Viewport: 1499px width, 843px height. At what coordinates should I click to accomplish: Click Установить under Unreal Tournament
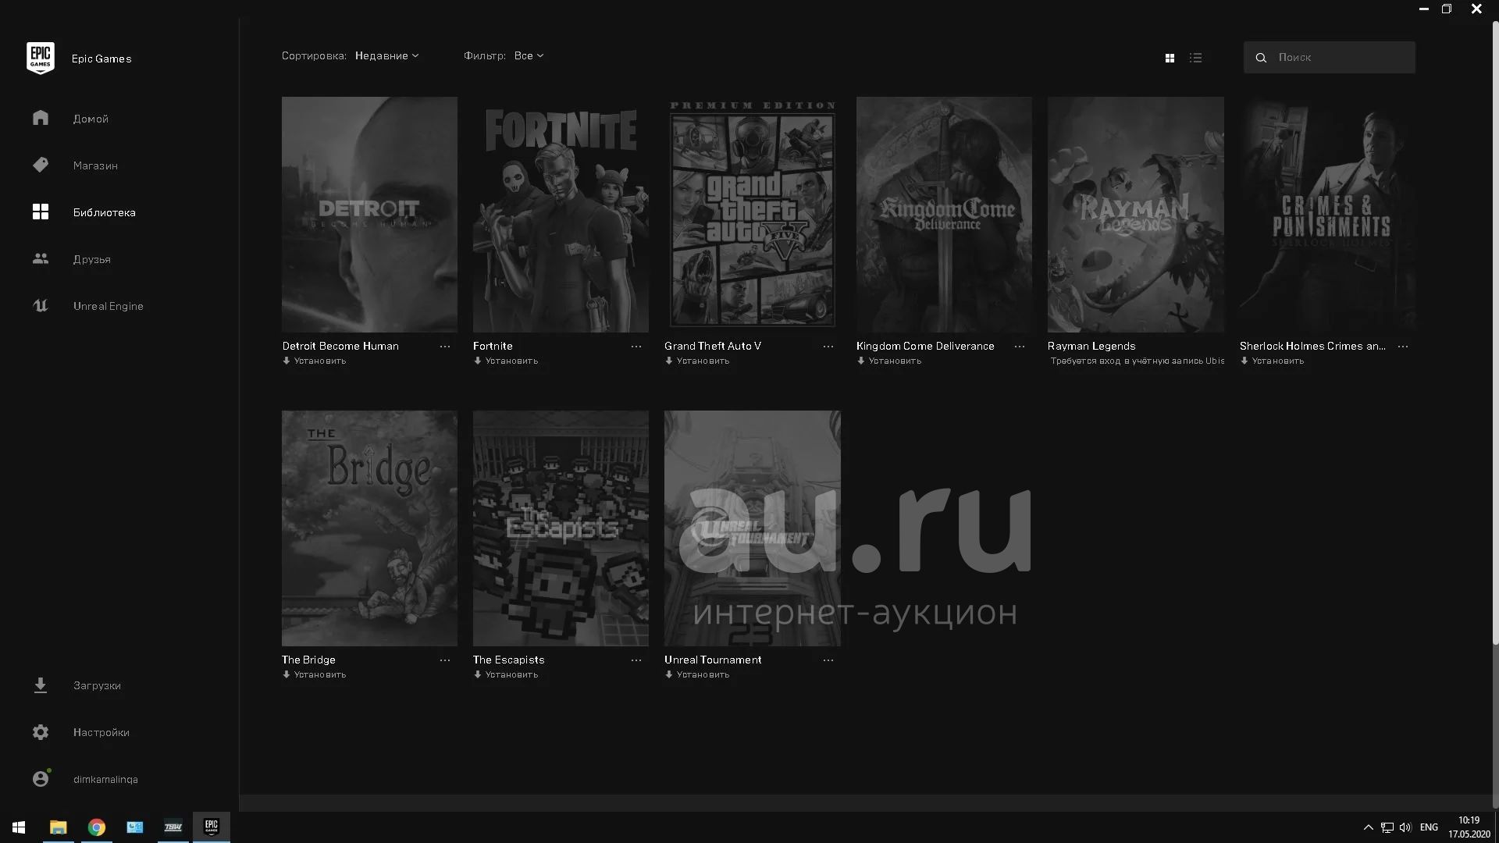[697, 674]
